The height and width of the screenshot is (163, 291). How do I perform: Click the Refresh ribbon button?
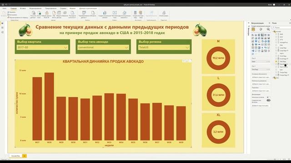pyautogui.click(x=93, y=14)
